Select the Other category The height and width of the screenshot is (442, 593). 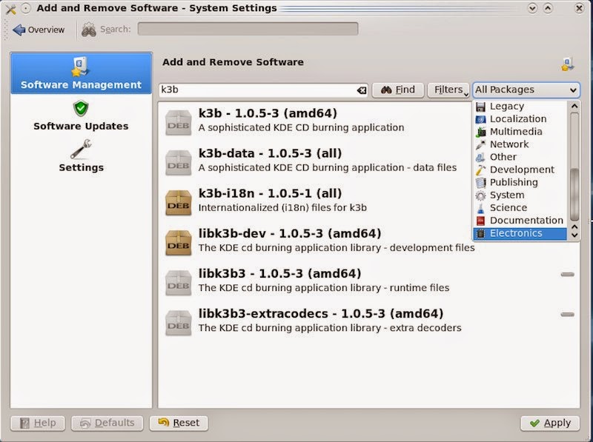pyautogui.click(x=520, y=157)
